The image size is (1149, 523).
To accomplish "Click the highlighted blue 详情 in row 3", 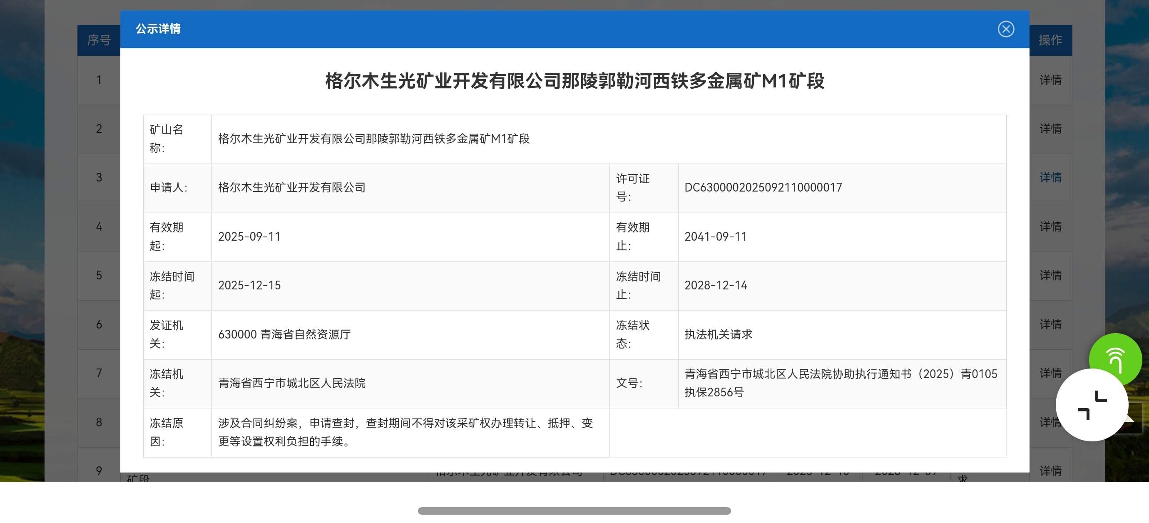I will (x=1050, y=178).
